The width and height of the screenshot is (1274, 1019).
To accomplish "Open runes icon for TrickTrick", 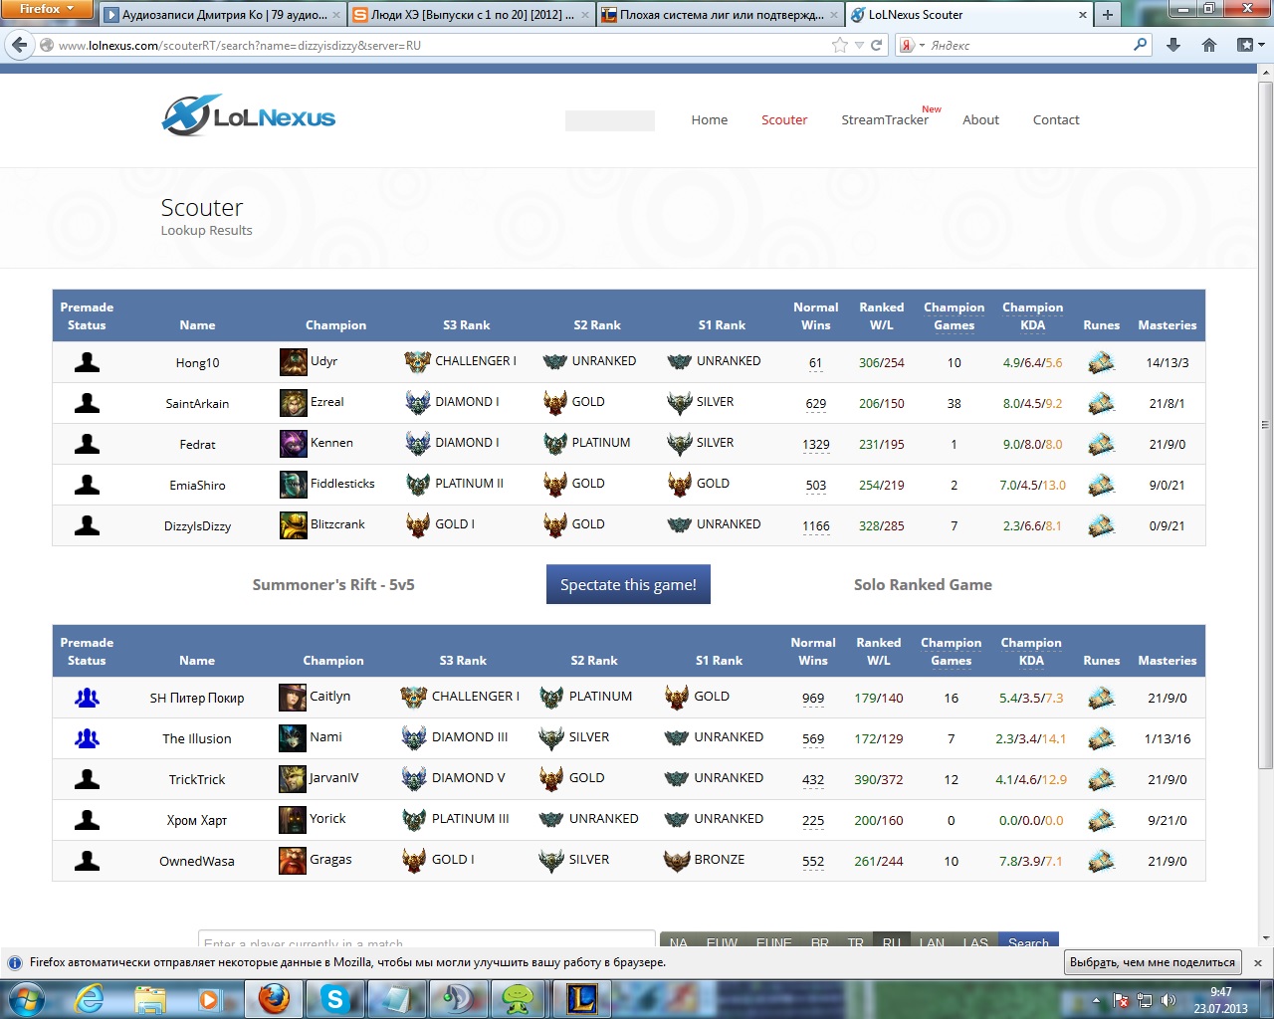I will (1101, 779).
